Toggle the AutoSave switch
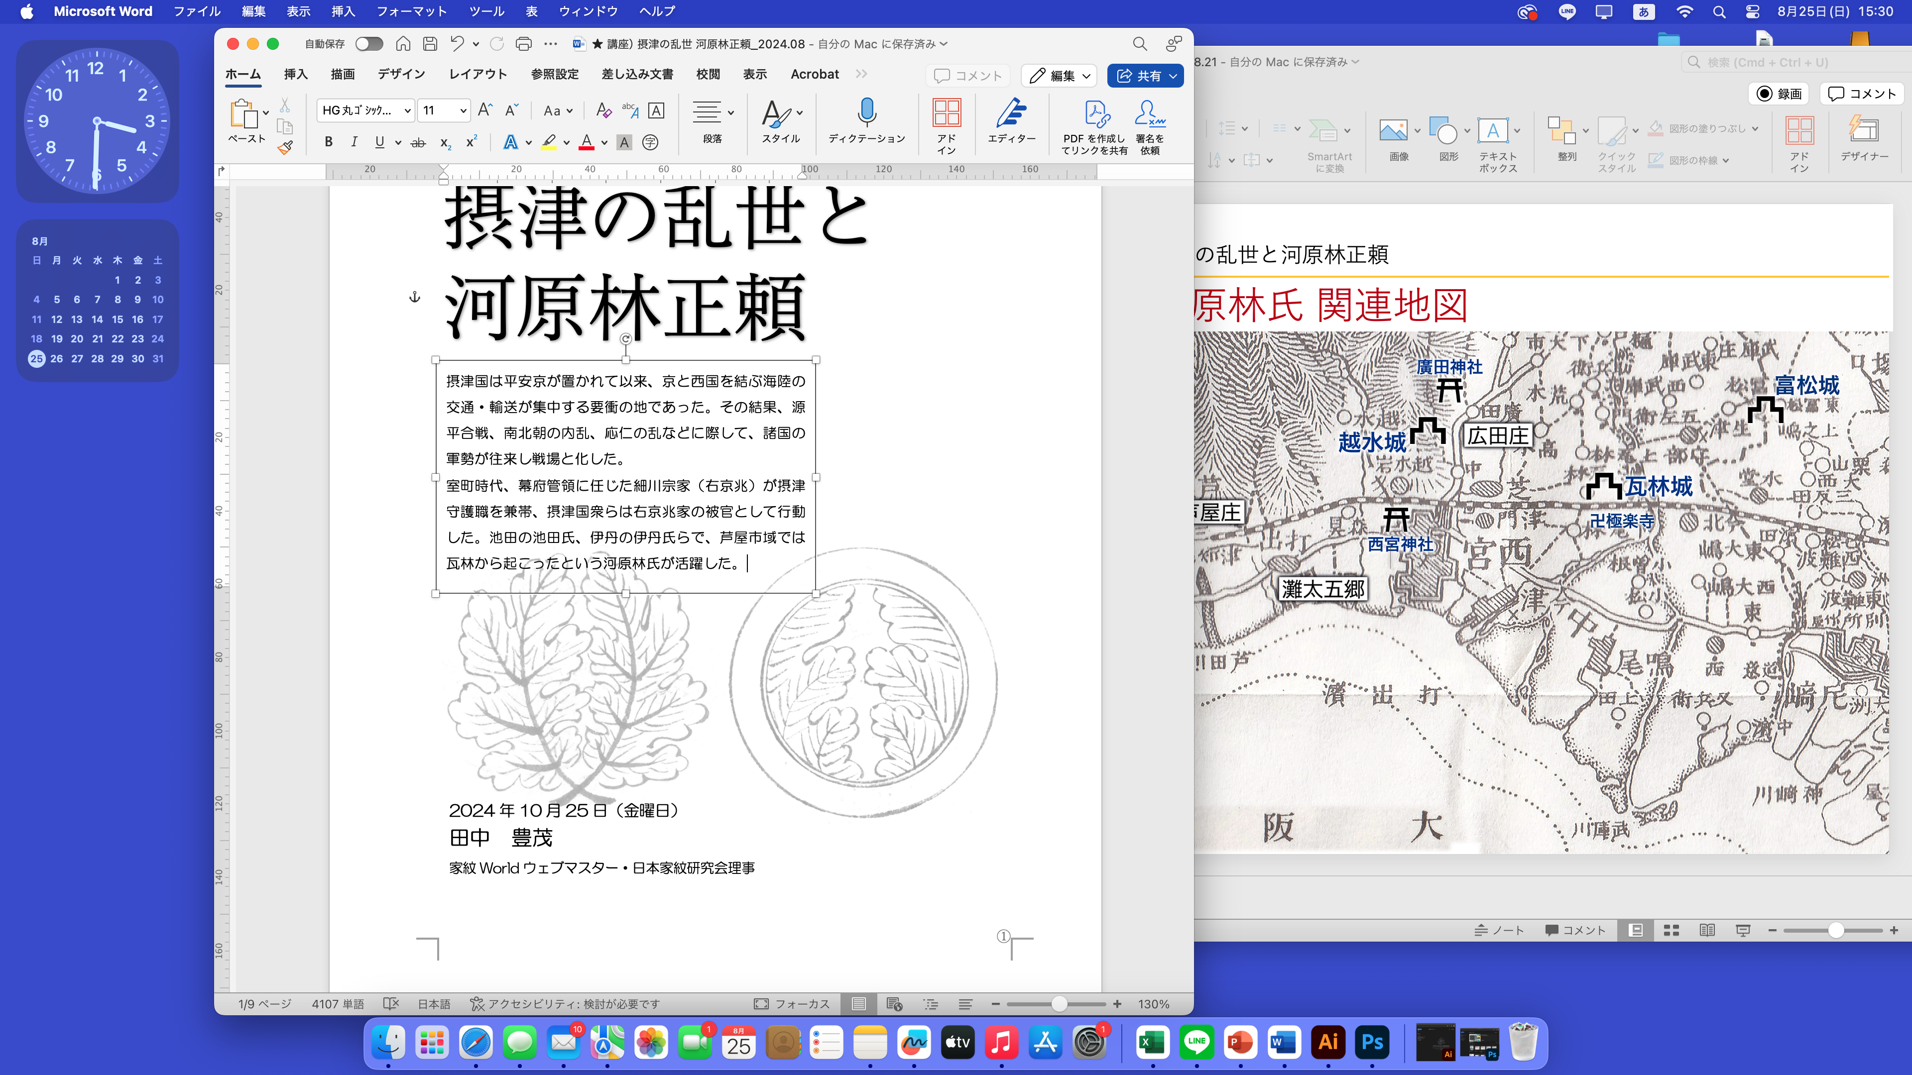 [x=369, y=44]
